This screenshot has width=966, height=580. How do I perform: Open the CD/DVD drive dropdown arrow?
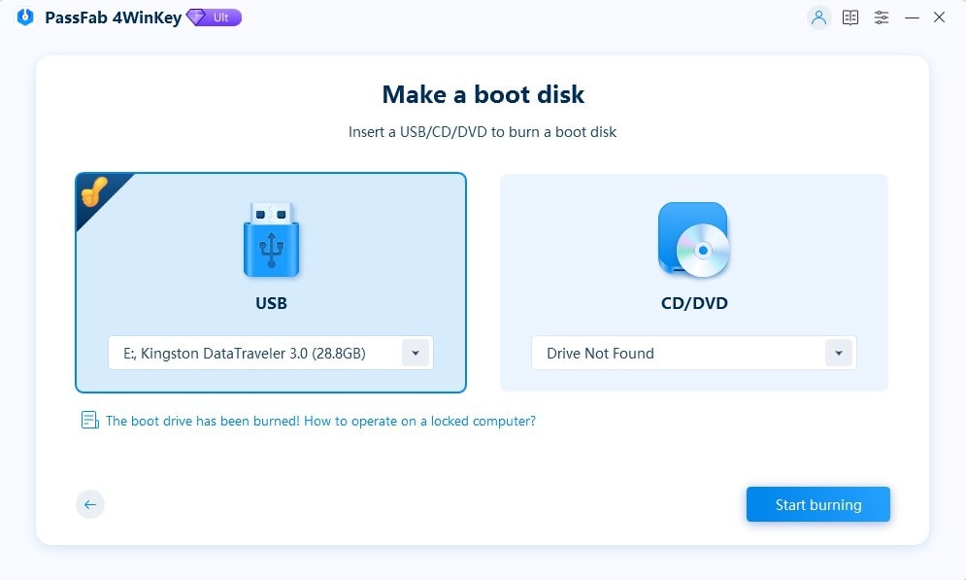tap(839, 354)
